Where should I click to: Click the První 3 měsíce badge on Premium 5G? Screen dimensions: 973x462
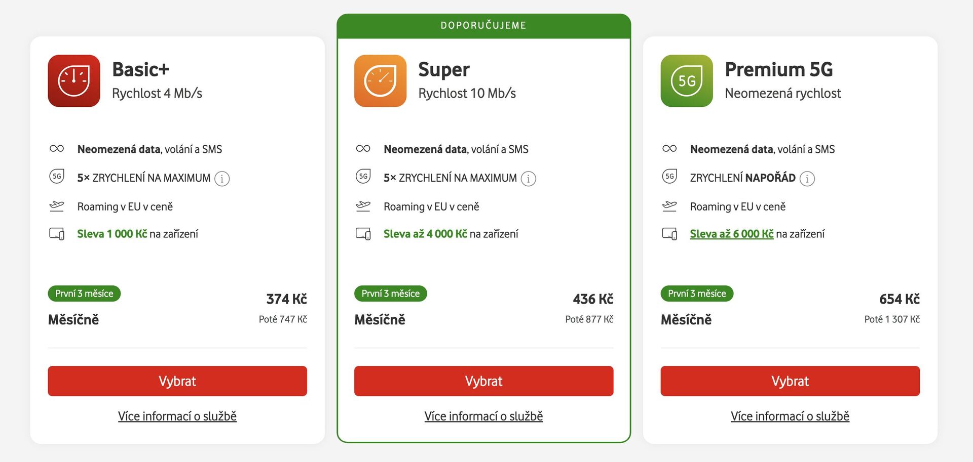[696, 293]
